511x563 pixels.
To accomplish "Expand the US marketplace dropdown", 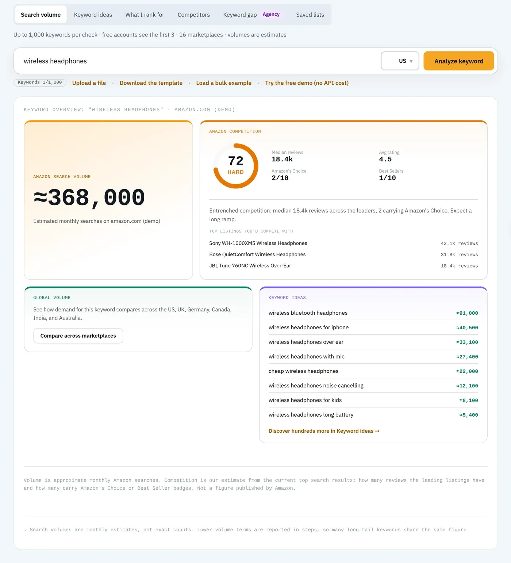I will 400,61.
